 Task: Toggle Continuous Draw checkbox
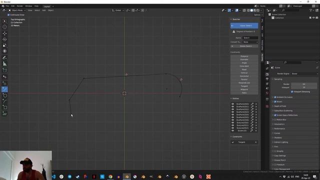[8, 15]
